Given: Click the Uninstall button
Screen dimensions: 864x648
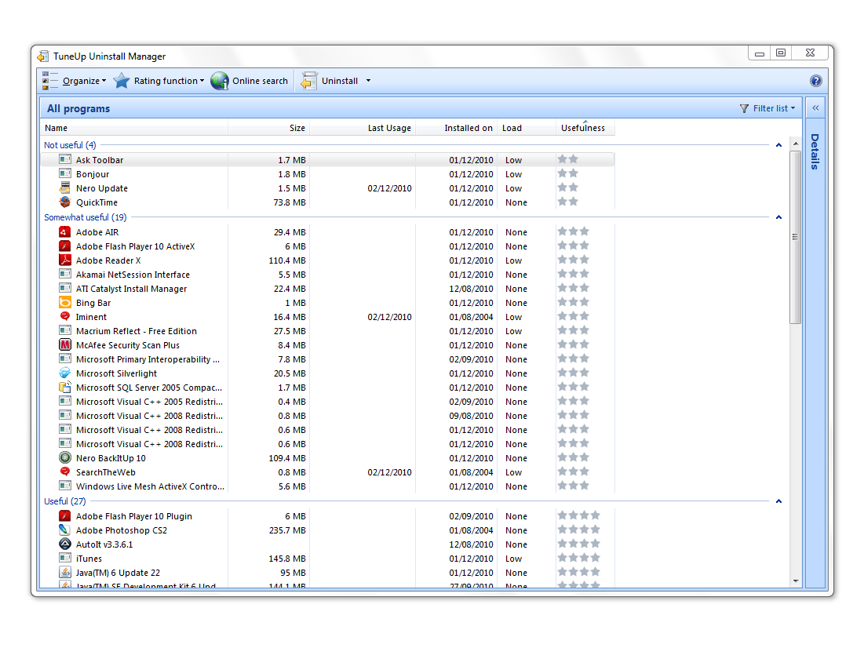Looking at the screenshot, I should [x=340, y=81].
